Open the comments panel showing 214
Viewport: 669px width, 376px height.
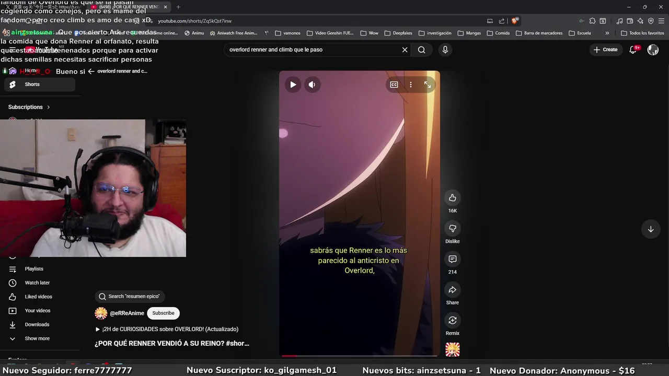[x=453, y=259]
